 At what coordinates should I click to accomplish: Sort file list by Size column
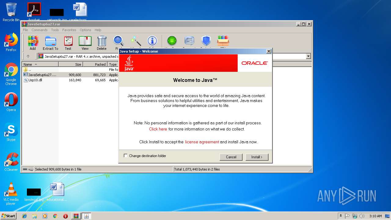tap(71, 64)
